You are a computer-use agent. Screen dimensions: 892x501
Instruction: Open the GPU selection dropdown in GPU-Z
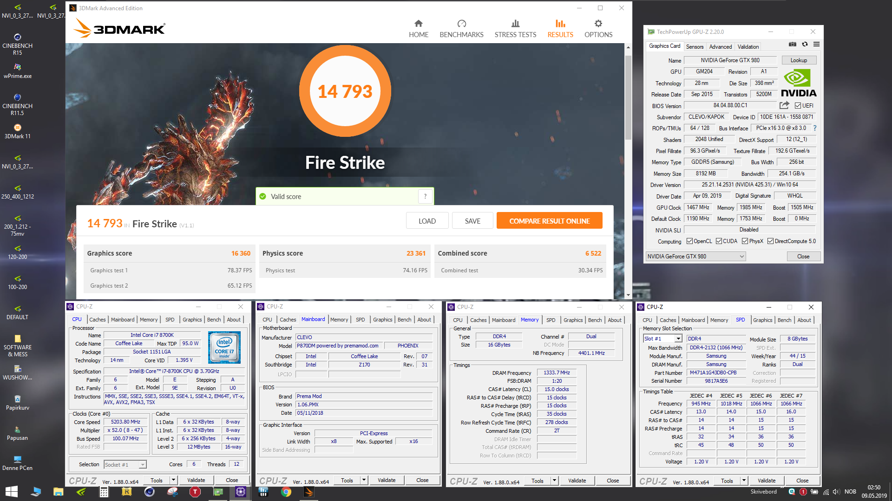point(695,257)
